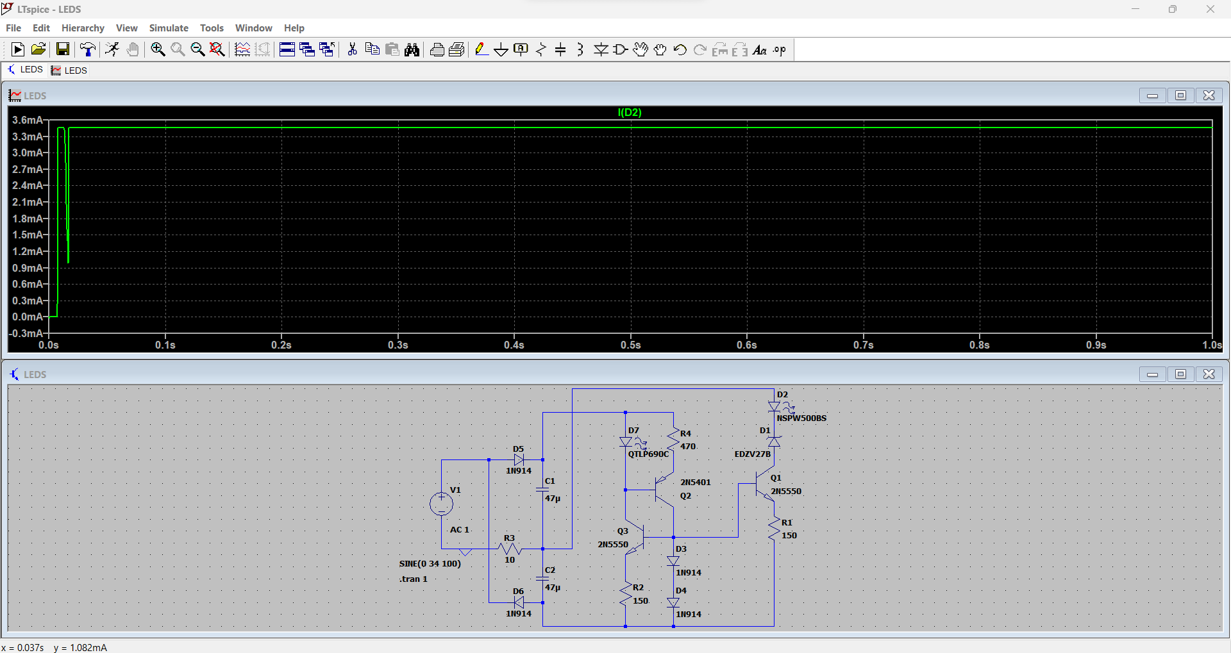
Task: Switch to the LEDS schematic tab
Action: pyautogui.click(x=26, y=70)
